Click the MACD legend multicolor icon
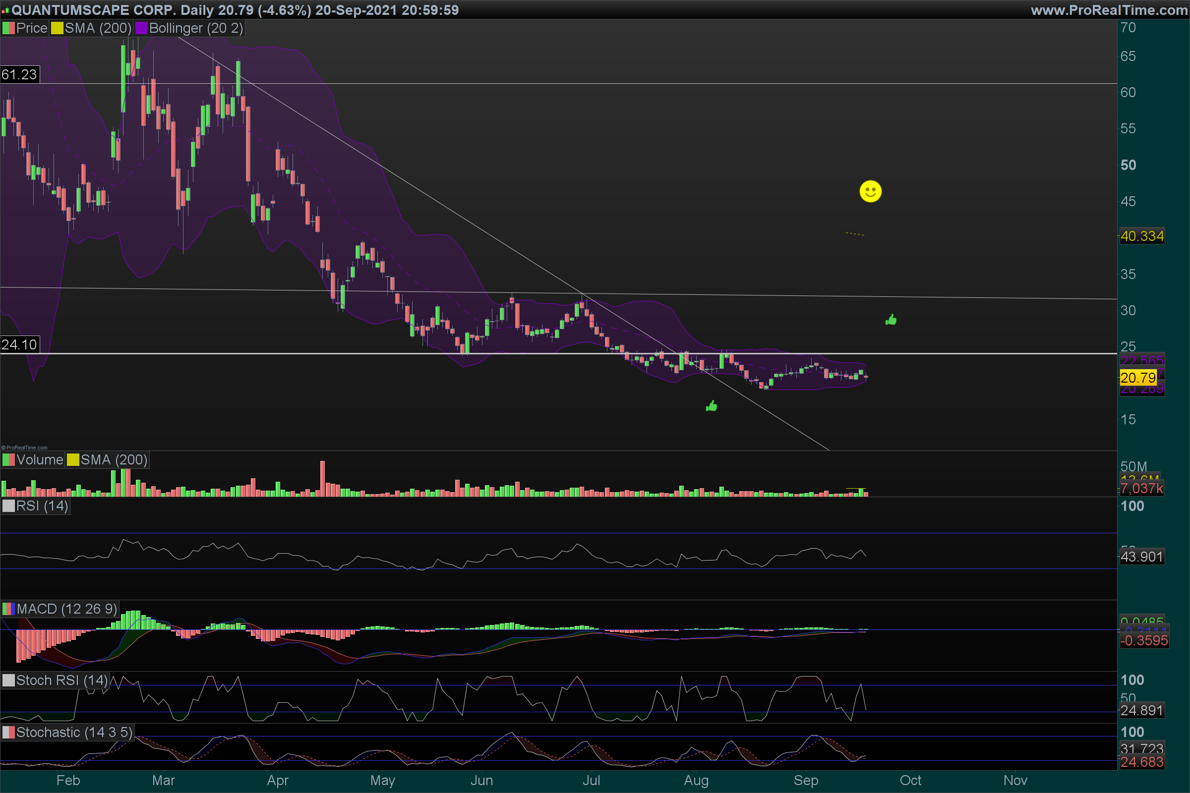 click(8, 609)
